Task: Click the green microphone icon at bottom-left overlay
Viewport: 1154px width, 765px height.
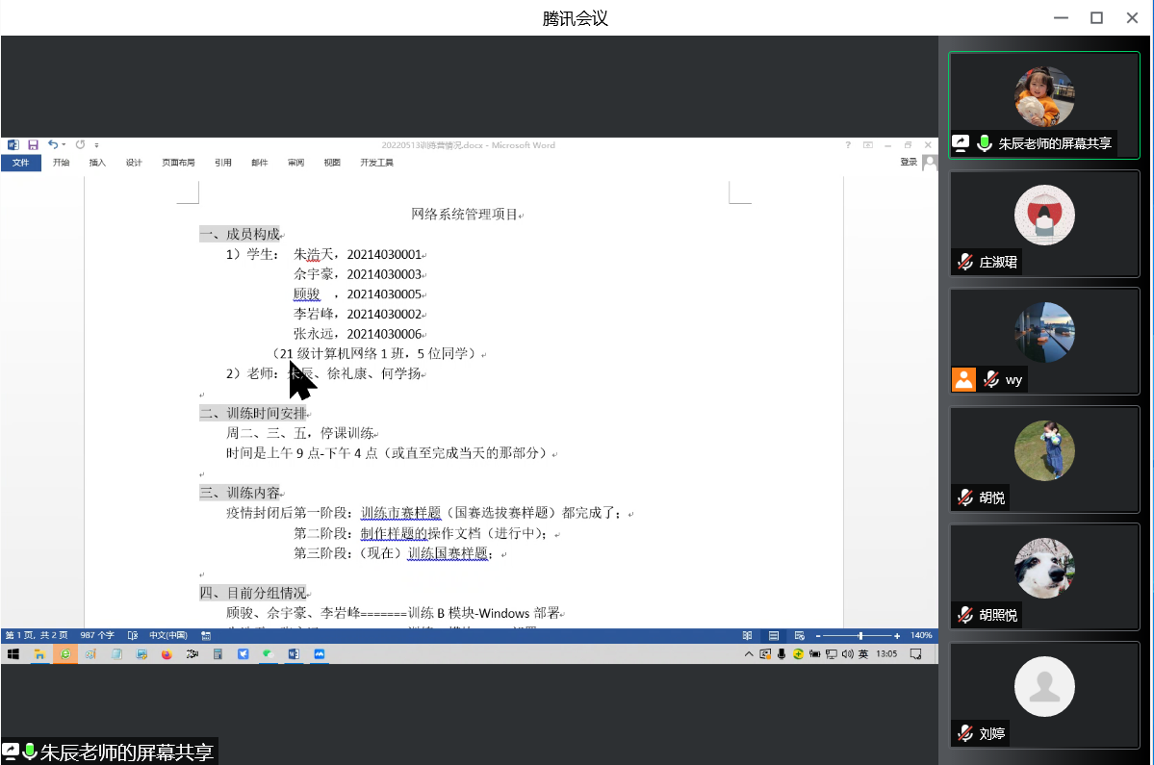Action: click(30, 752)
